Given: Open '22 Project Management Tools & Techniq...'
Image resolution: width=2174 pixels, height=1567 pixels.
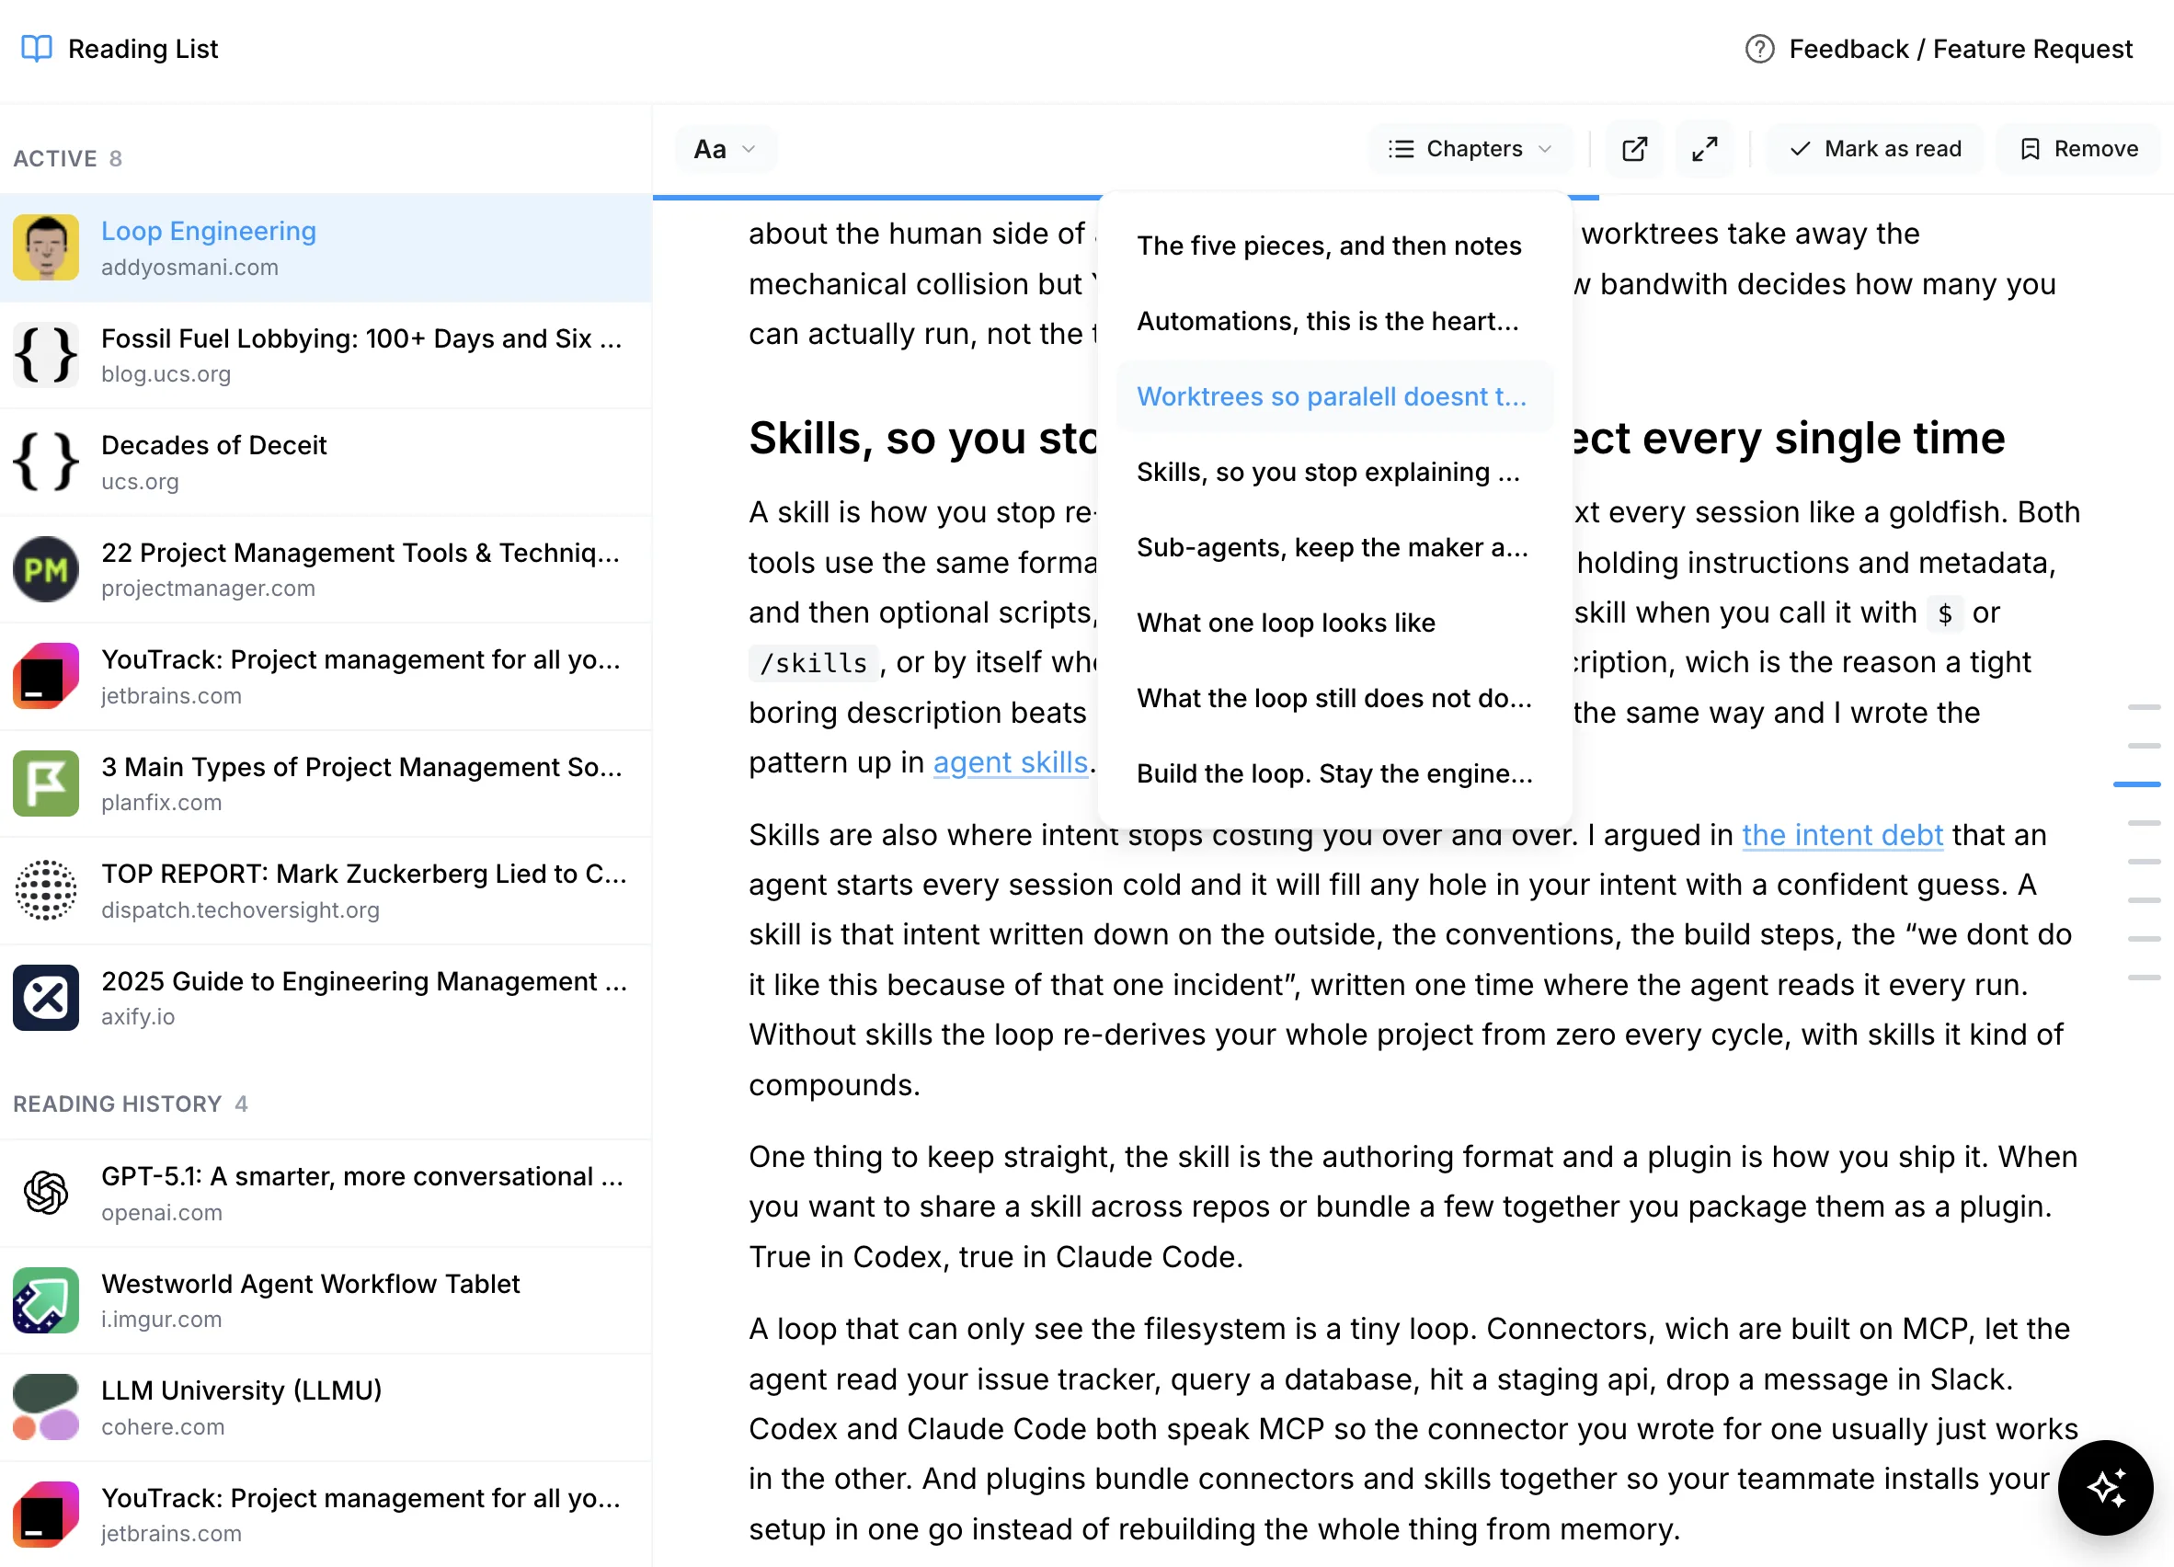Looking at the screenshot, I should (x=326, y=569).
